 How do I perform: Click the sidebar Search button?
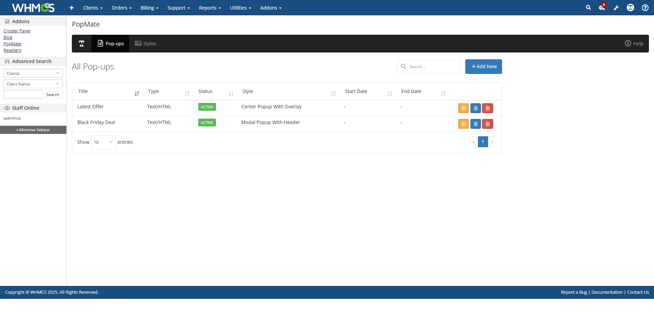click(x=53, y=95)
